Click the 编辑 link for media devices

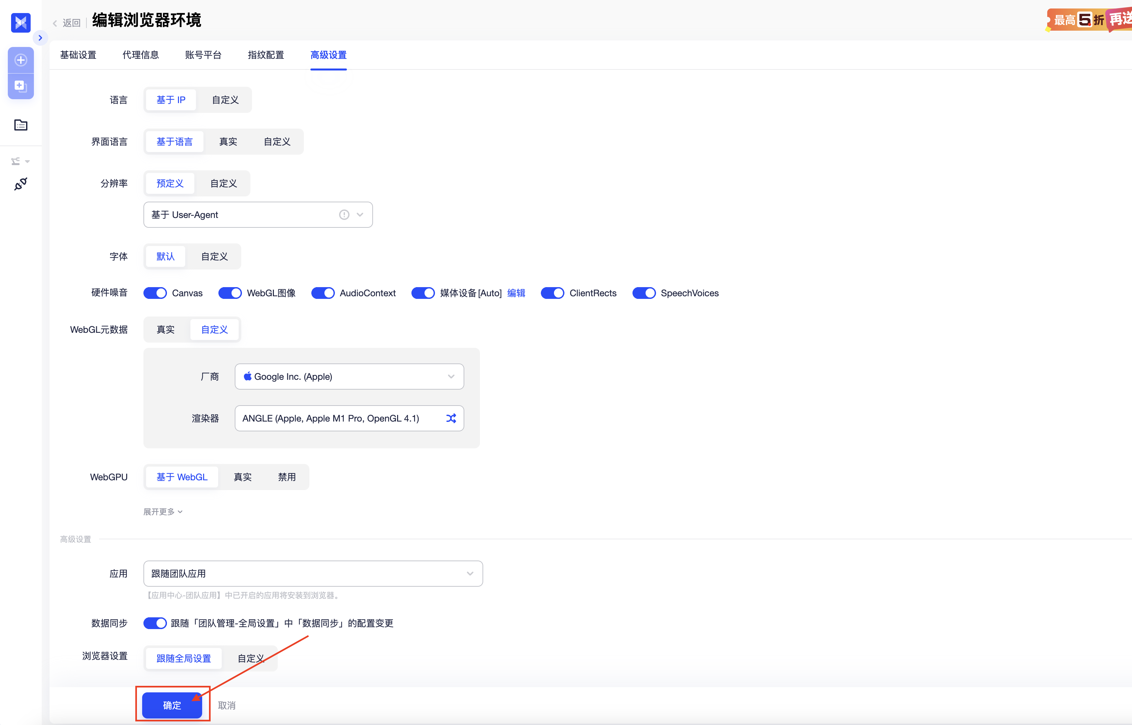pos(516,293)
